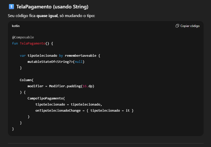Click the blue null keyword

coord(78,62)
